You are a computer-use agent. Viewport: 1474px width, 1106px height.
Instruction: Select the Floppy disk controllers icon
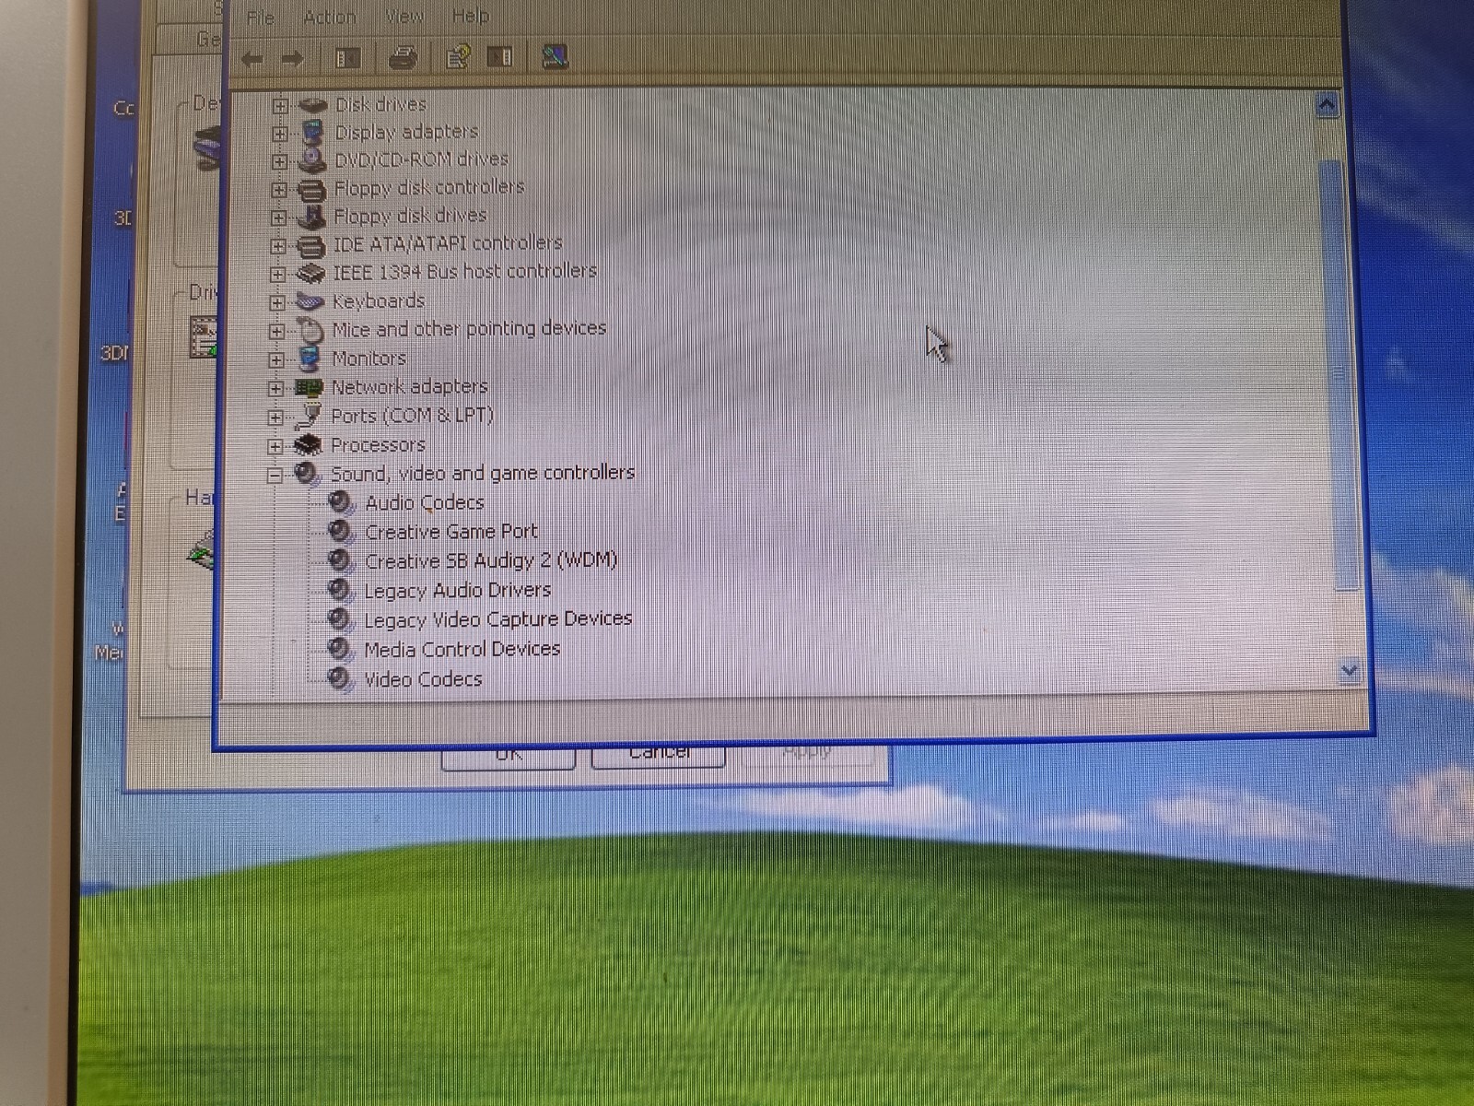point(312,189)
